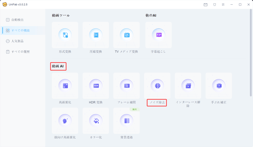Click the 背景透過 label
The height and width of the screenshot is (147, 253).
click(126, 137)
